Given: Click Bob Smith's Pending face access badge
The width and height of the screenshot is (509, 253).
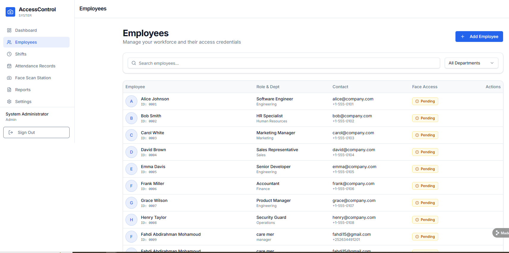Looking at the screenshot, I should 425,118.
